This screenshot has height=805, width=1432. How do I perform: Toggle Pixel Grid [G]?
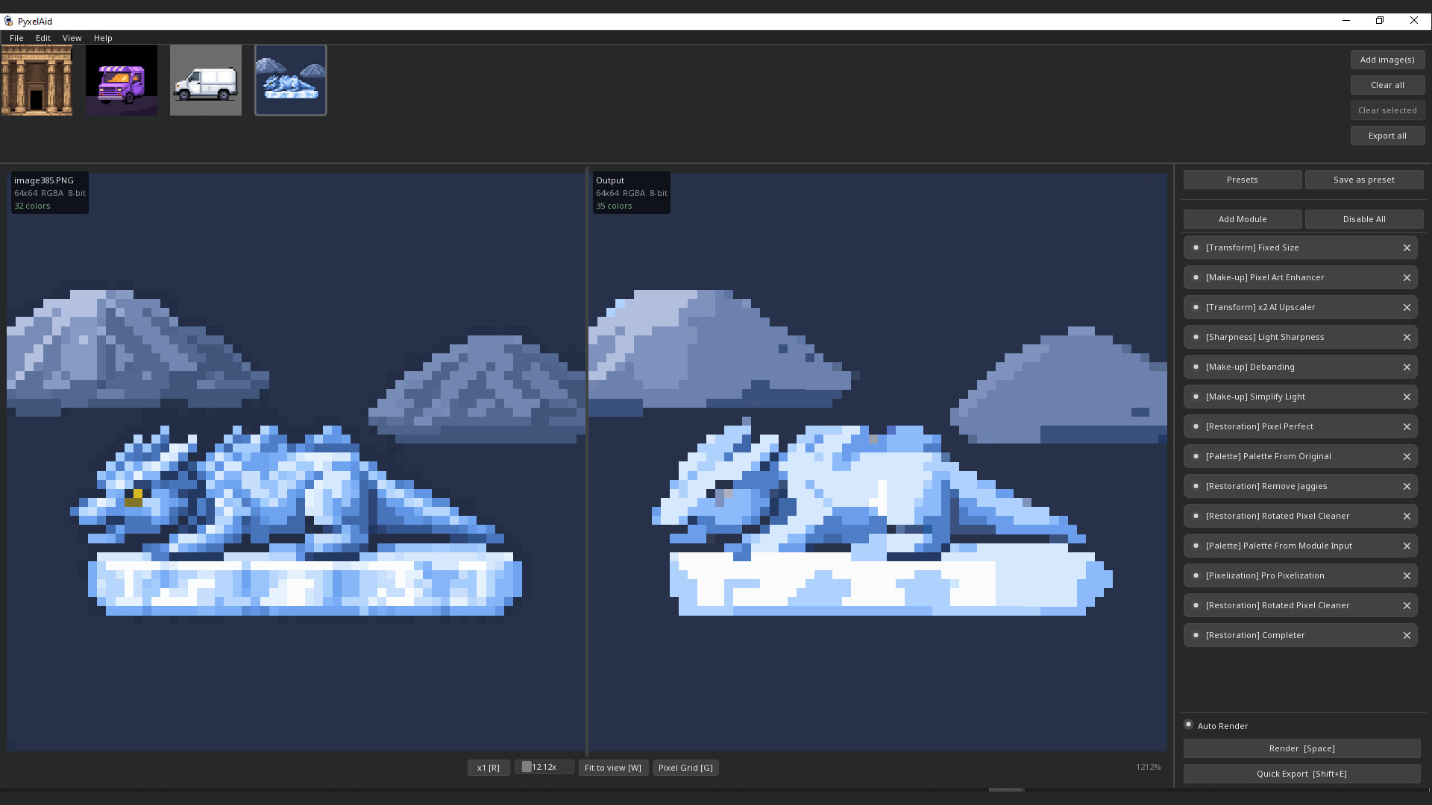point(685,768)
